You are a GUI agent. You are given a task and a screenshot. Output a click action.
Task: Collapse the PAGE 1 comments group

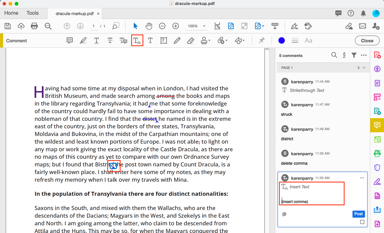pos(364,68)
